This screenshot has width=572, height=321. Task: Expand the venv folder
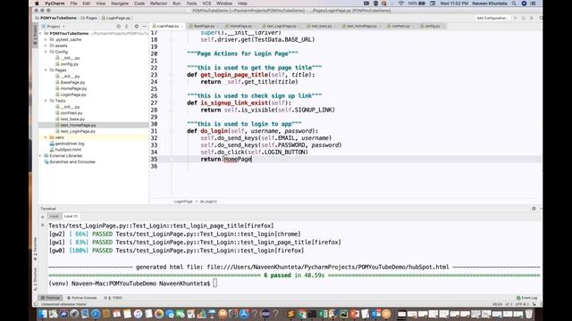46,137
